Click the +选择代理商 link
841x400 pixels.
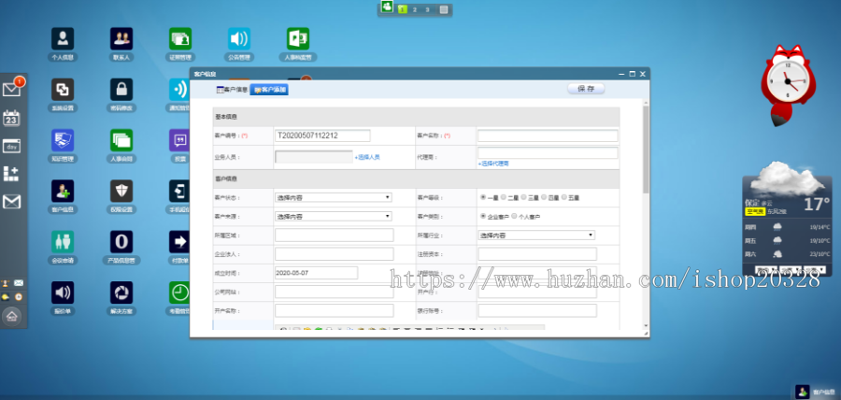pyautogui.click(x=493, y=164)
